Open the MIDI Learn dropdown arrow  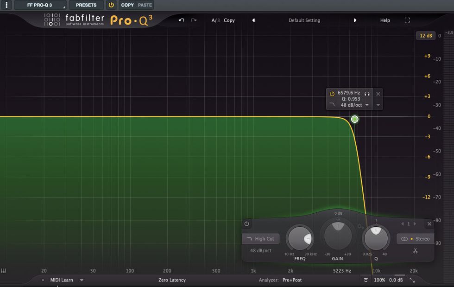82,280
